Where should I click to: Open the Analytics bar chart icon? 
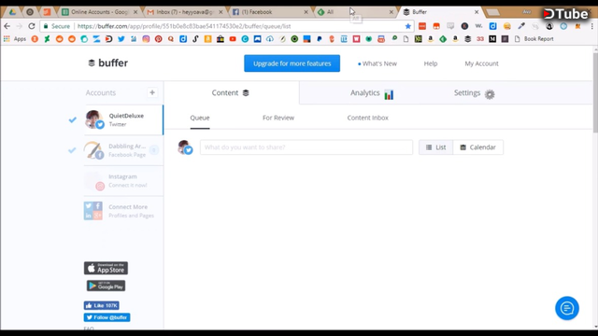[389, 94]
